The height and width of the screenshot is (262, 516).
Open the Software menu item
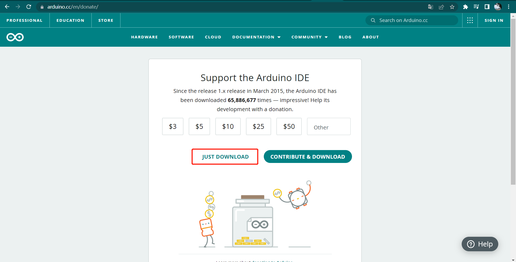[x=181, y=37]
